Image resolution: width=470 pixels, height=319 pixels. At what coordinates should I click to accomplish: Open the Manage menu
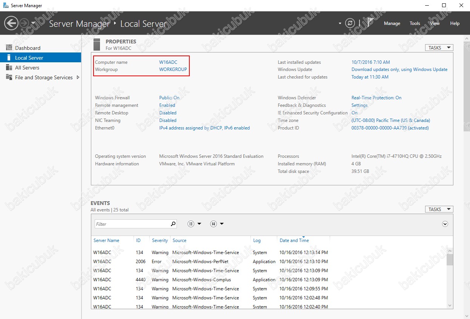[x=392, y=23]
